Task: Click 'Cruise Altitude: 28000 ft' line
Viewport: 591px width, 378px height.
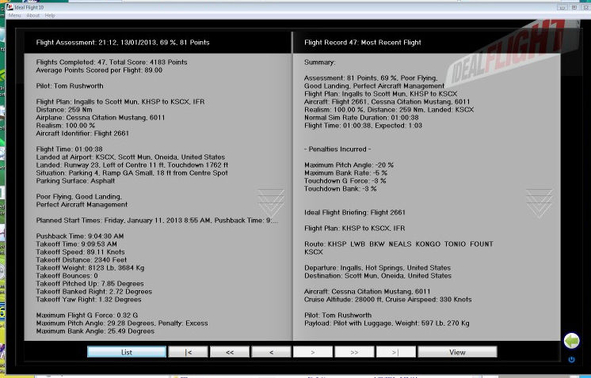Action: tap(388, 300)
